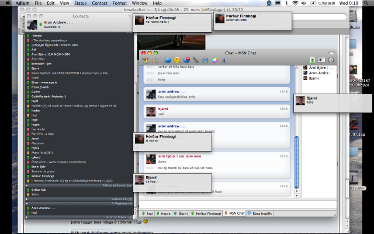Click the color wheel text color icon
The image size is (374, 234).
(x=214, y=60)
